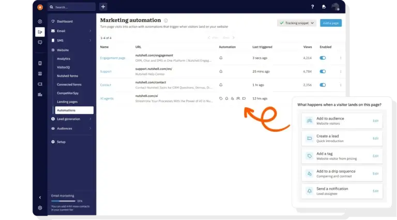Open the Contact page link
397x220 pixels.
[105, 85]
